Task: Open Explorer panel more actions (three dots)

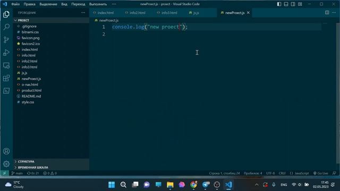Action: click(x=83, y=13)
